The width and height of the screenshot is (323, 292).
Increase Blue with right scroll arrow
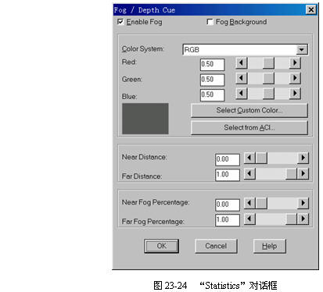[295, 94]
